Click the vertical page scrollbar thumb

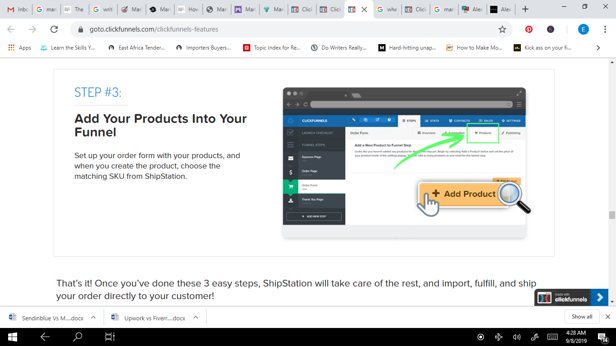(x=612, y=215)
